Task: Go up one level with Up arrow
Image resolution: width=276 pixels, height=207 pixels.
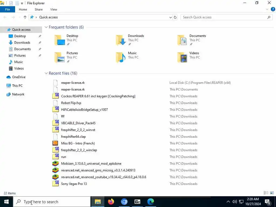Action: (25, 17)
